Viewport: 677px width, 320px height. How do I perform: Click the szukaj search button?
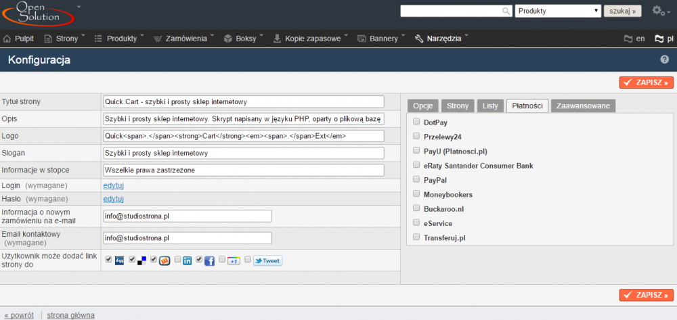point(623,12)
